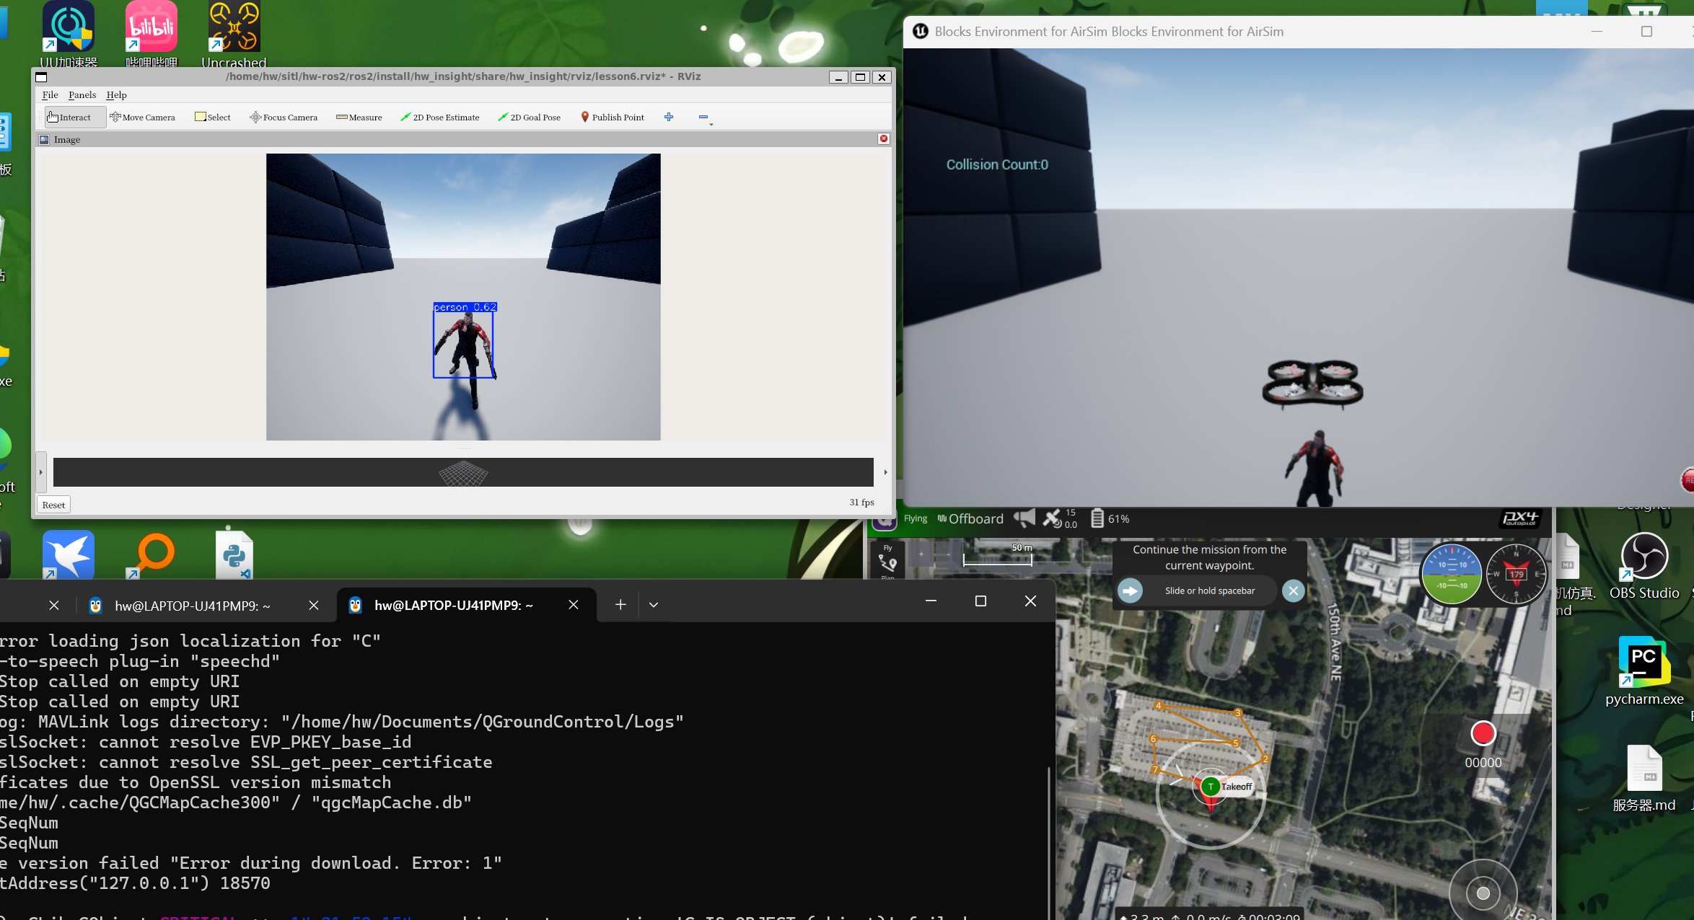The image size is (1694, 920).
Task: Choose the Focus Camera tool
Action: point(284,118)
